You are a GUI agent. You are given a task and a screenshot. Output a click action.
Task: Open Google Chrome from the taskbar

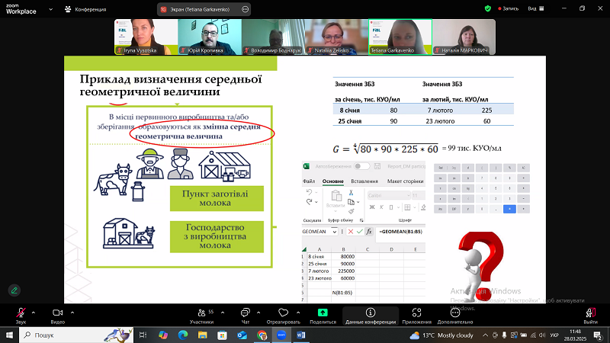tap(262, 335)
